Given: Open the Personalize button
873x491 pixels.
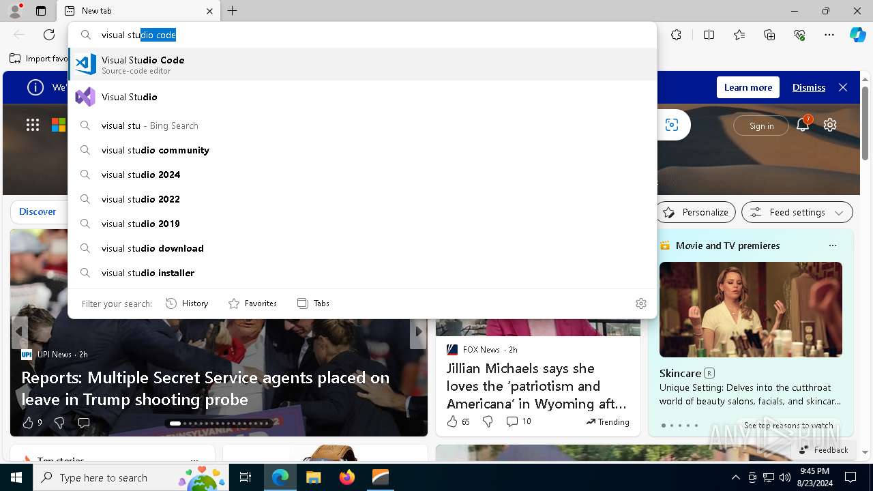Looking at the screenshot, I should (696, 212).
